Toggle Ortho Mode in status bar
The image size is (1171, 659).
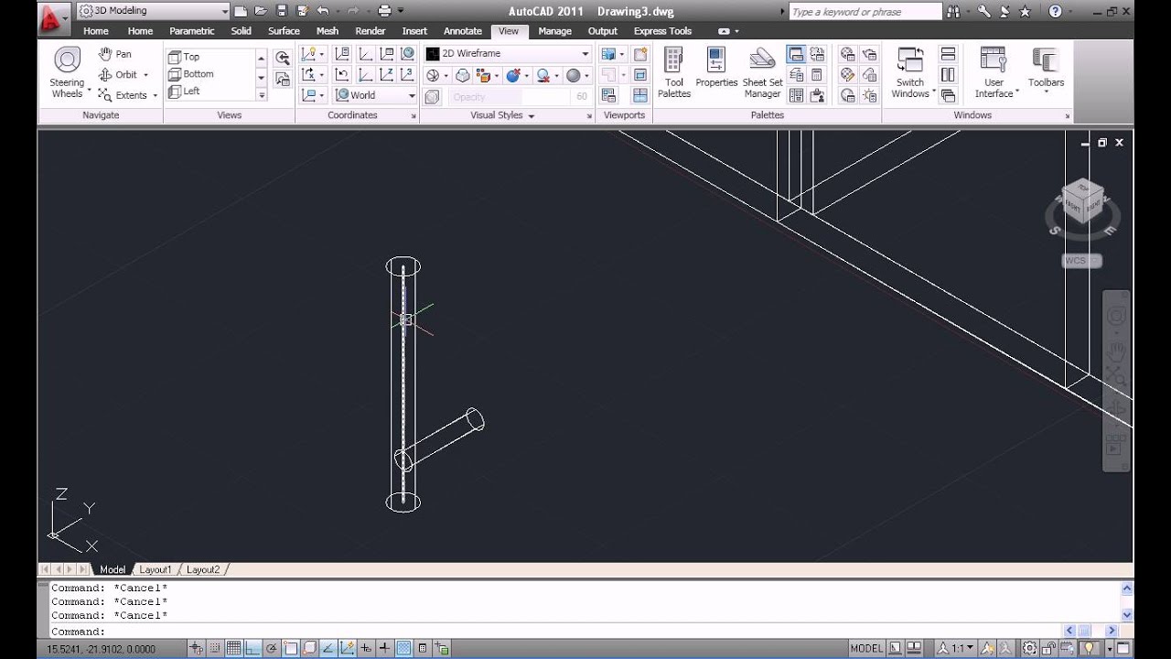coord(252,648)
